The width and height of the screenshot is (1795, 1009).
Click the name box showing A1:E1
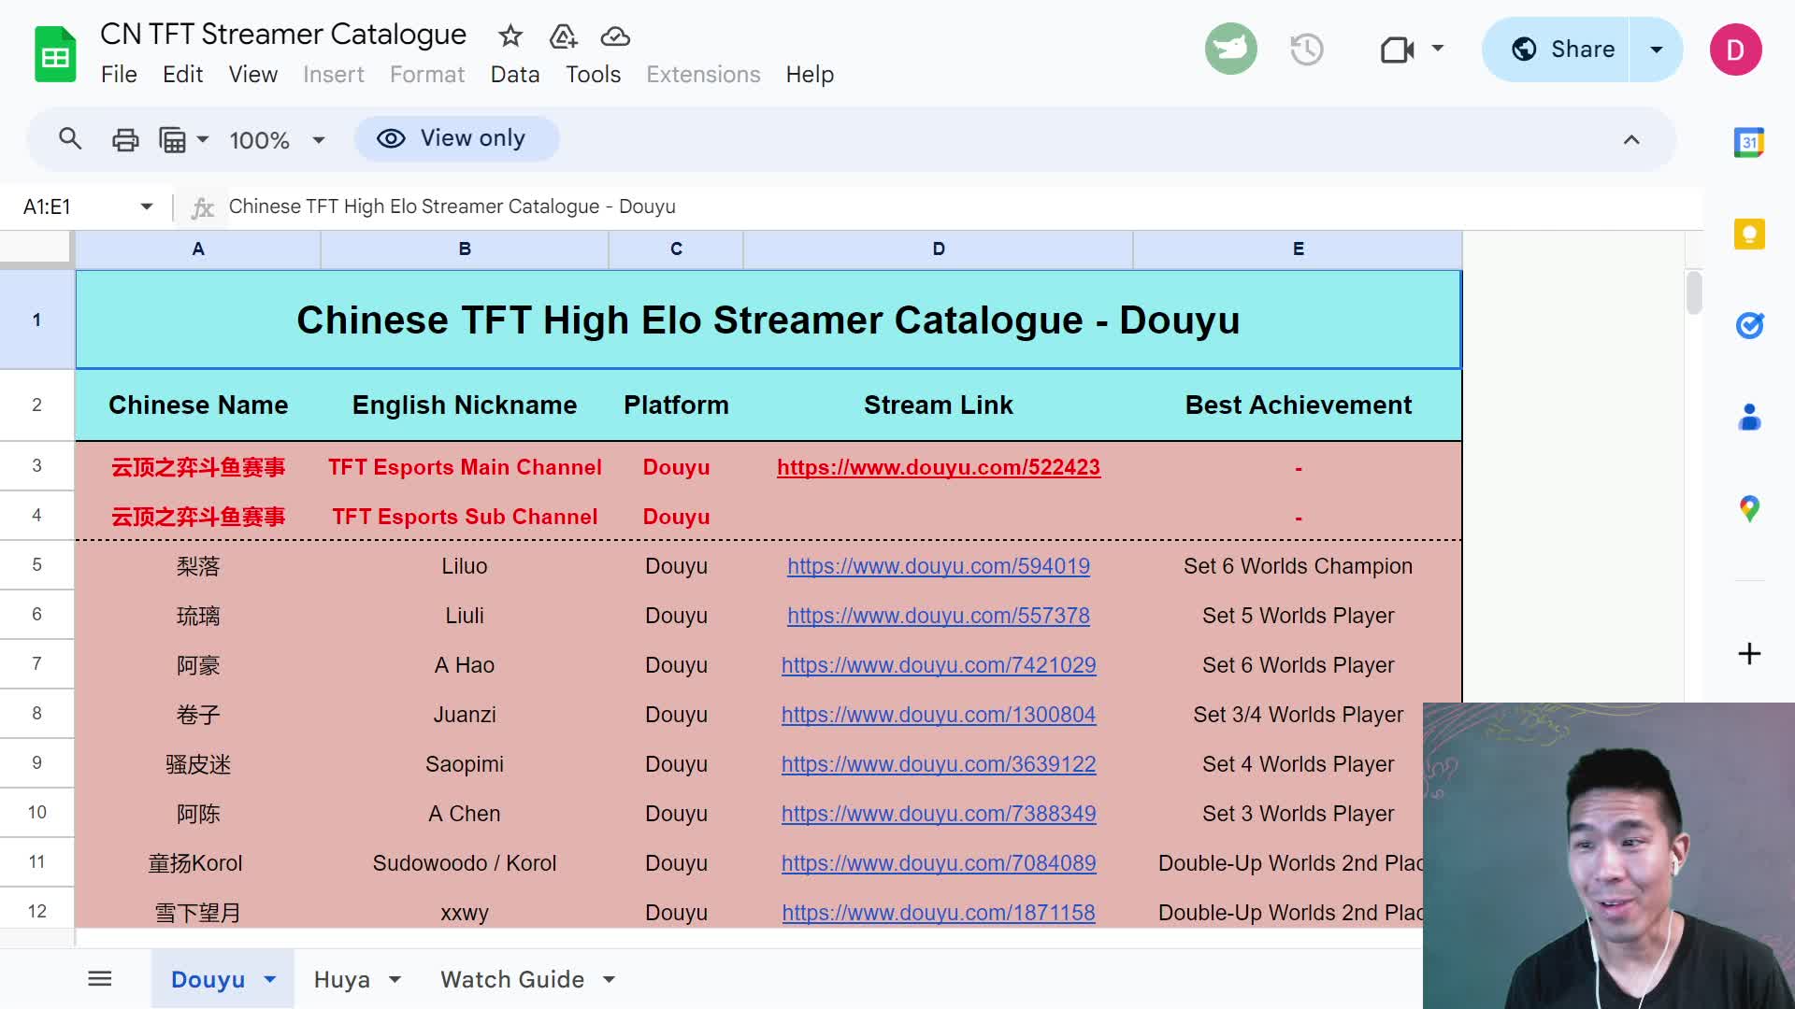pos(75,206)
